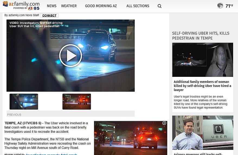Open the ALL SECTIONS menu
Image resolution: width=238 pixels, height=155 pixels.
tap(138, 6)
